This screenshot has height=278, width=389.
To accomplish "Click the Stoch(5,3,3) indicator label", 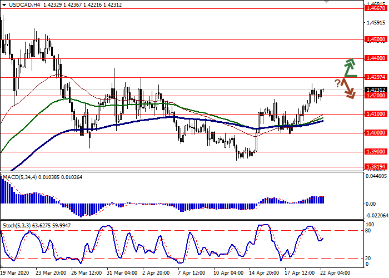I will 17,225.
